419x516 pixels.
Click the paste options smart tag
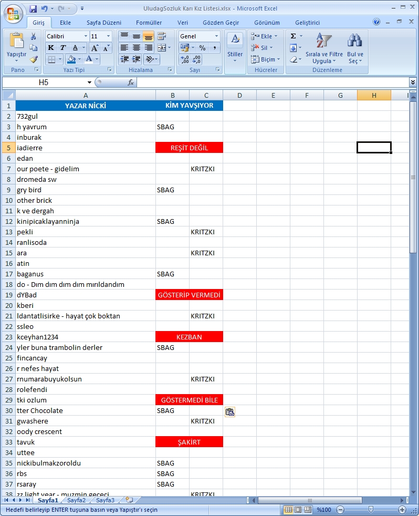click(x=230, y=411)
